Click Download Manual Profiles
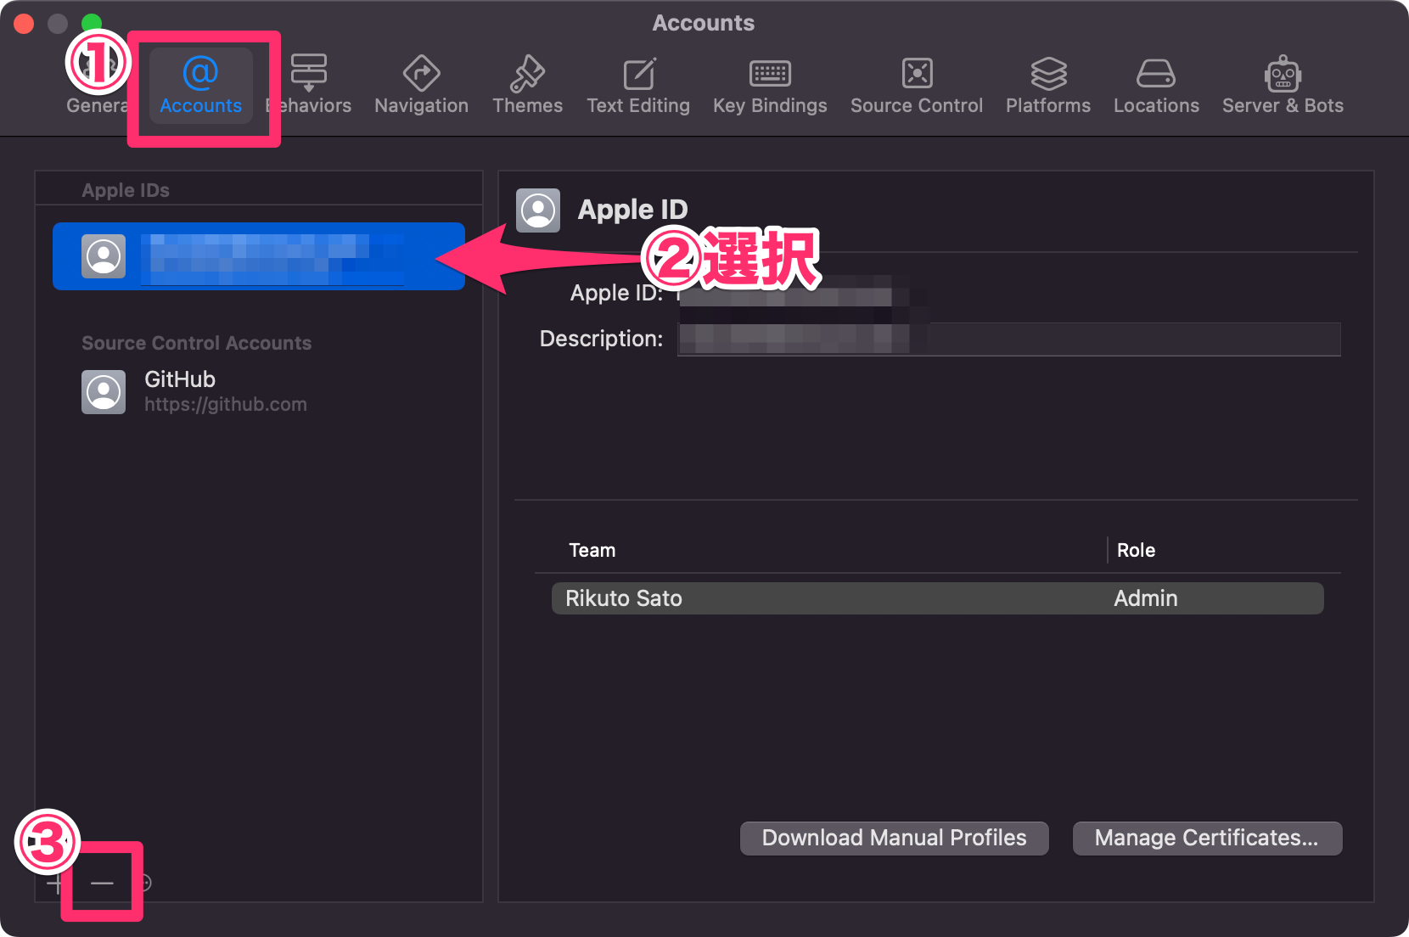 pos(893,838)
